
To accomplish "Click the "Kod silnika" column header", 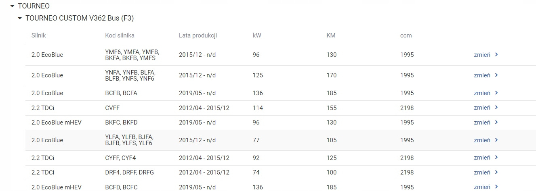I will [120, 35].
